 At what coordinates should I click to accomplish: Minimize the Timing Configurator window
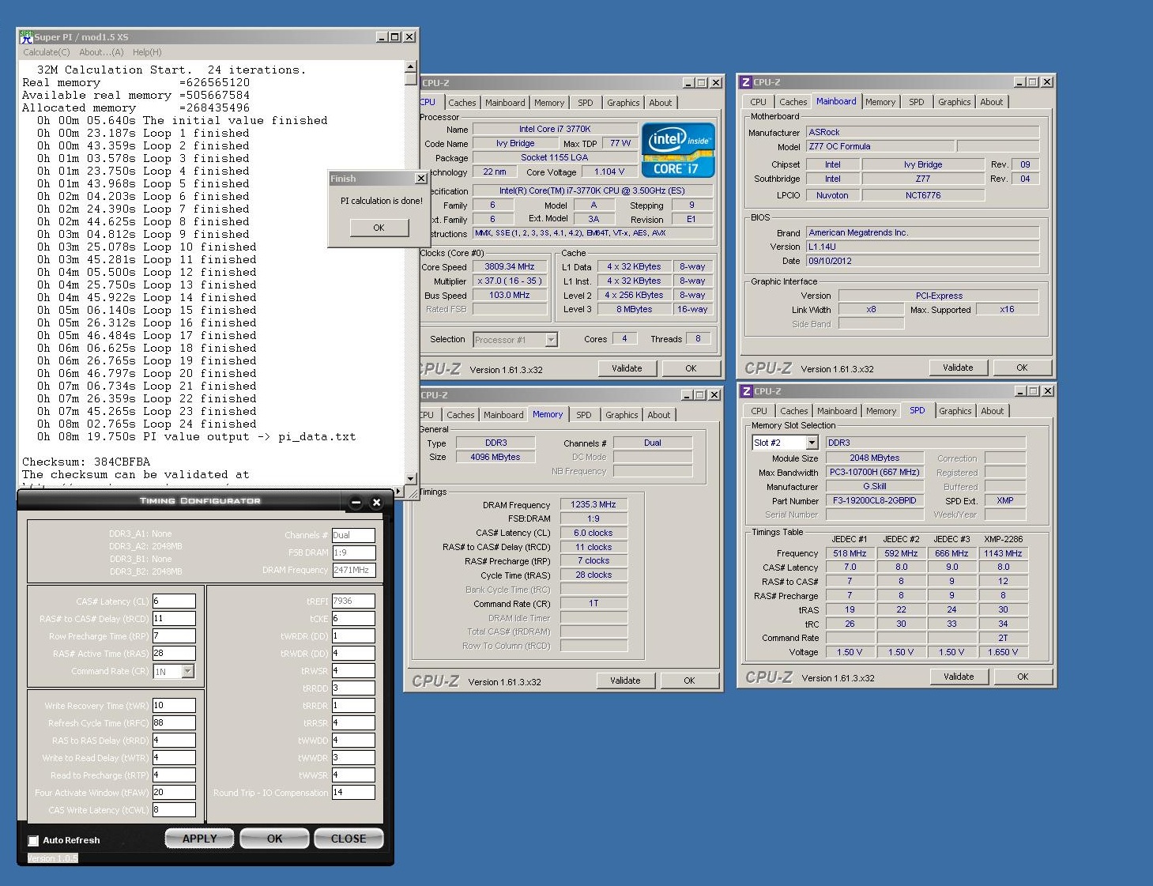(356, 503)
